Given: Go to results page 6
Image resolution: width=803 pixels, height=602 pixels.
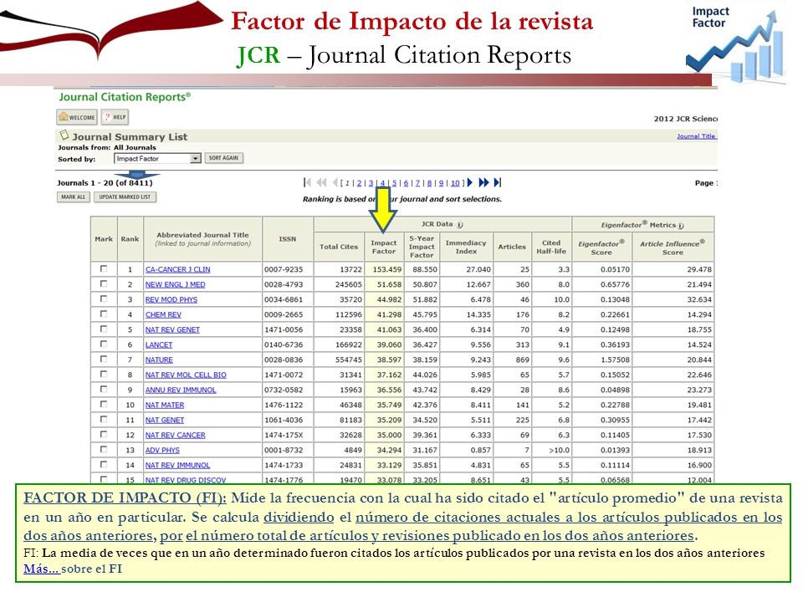Looking at the screenshot, I should click(x=407, y=183).
